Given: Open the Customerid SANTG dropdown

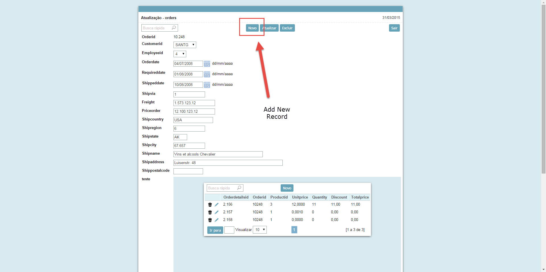Looking at the screenshot, I should point(185,45).
